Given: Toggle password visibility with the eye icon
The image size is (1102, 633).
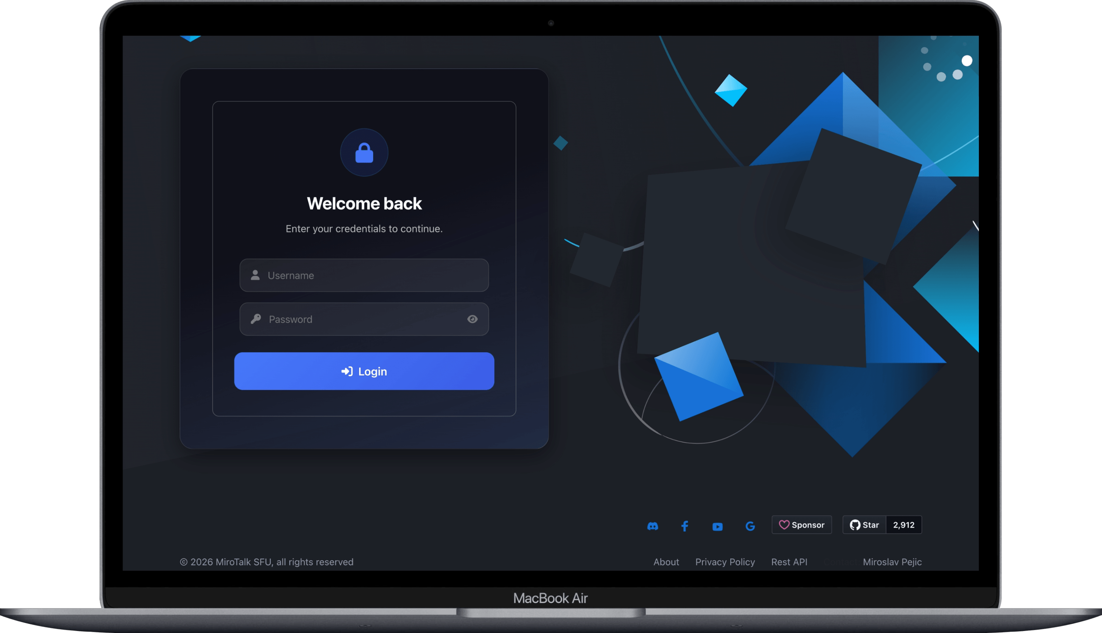Looking at the screenshot, I should (472, 319).
